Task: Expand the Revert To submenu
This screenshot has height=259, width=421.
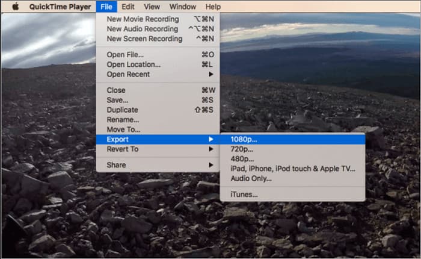Action: [x=158, y=149]
